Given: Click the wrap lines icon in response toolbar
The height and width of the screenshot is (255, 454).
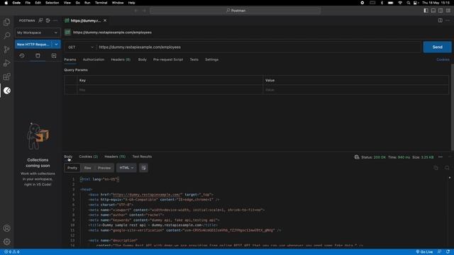Looking at the screenshot, I should (x=143, y=168).
